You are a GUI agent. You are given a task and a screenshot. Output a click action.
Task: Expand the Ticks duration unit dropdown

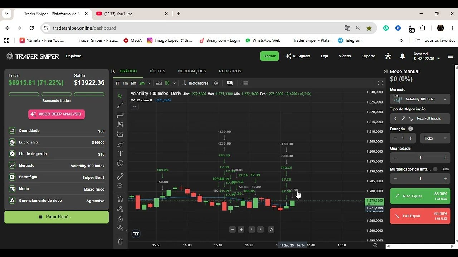click(435, 138)
